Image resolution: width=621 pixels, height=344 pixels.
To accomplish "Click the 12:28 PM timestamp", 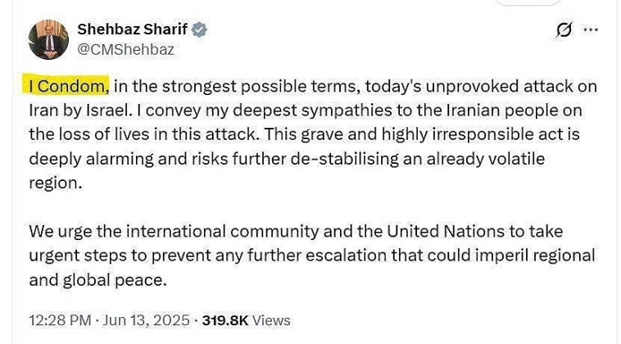I will (60, 320).
